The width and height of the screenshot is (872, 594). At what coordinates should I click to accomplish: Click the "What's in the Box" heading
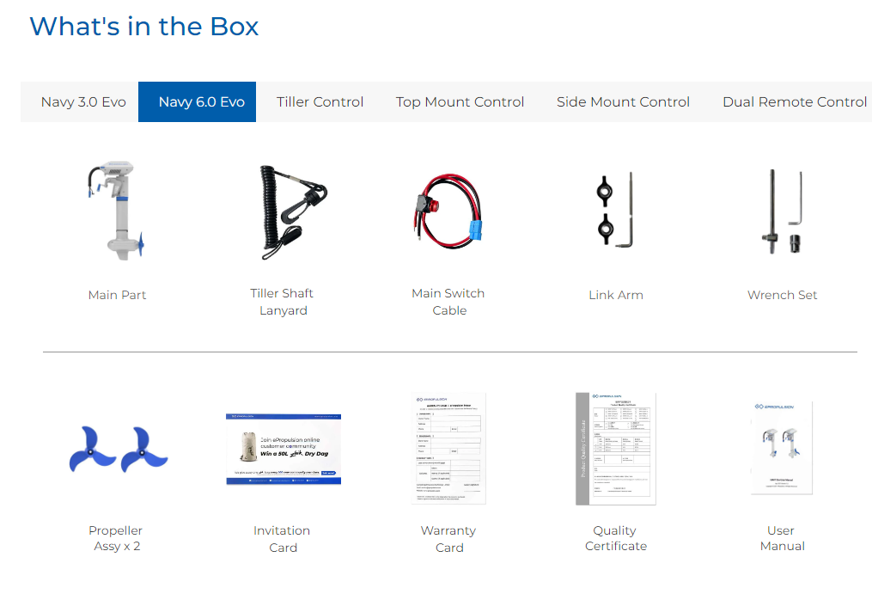[x=144, y=27]
